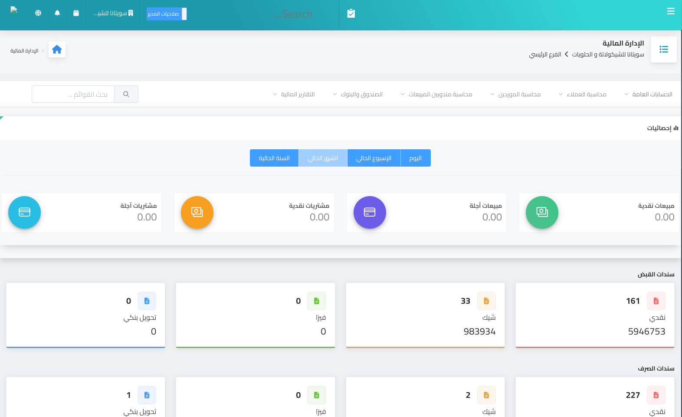The width and height of the screenshot is (682, 417).
Task: Click the 5946753 cash receipts total
Action: tap(646, 332)
